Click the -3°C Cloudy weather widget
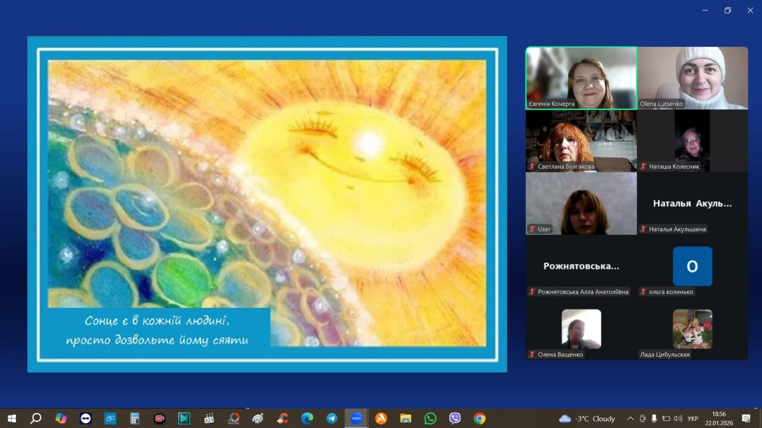 click(587, 418)
